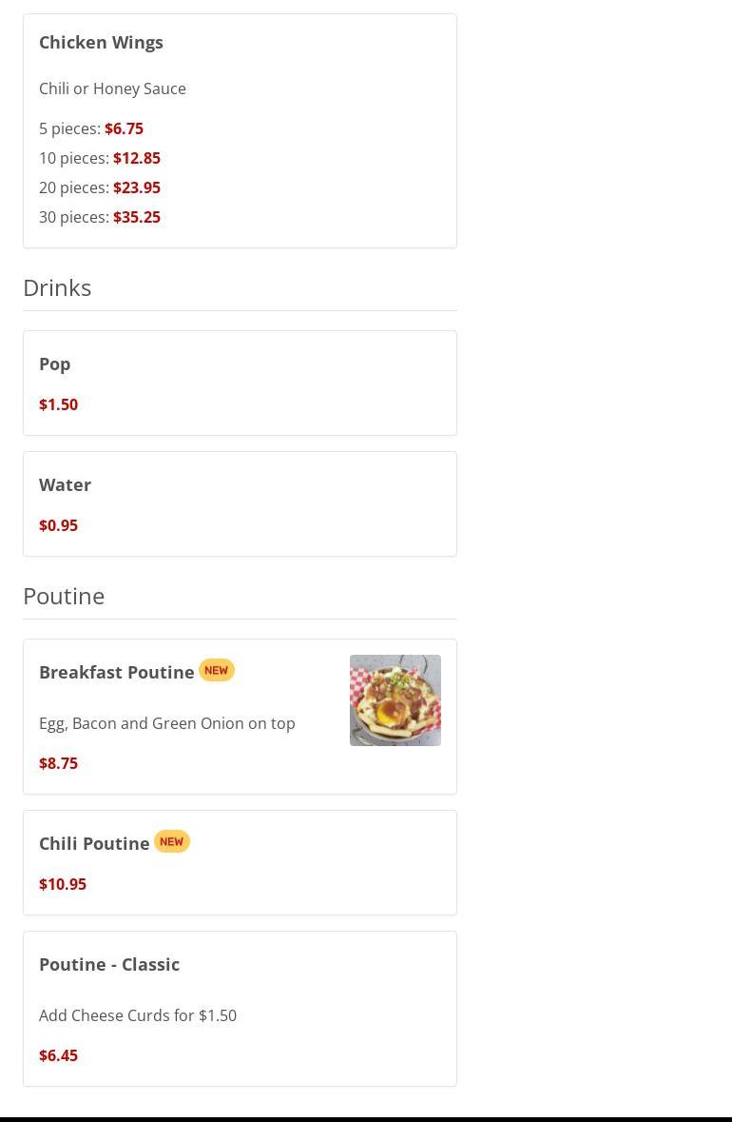Open the Water drink item

(x=65, y=484)
